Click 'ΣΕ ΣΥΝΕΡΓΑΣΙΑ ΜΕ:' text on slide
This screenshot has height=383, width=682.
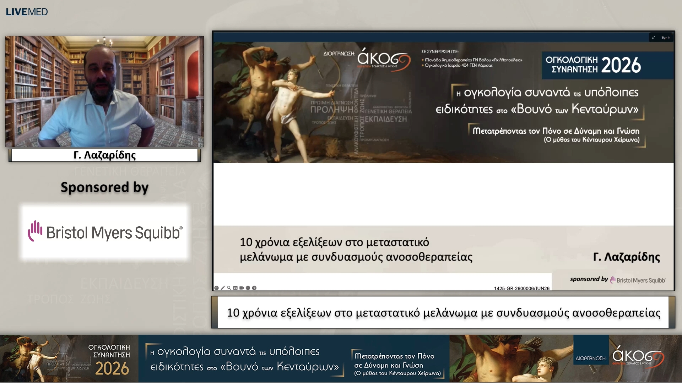440,52
